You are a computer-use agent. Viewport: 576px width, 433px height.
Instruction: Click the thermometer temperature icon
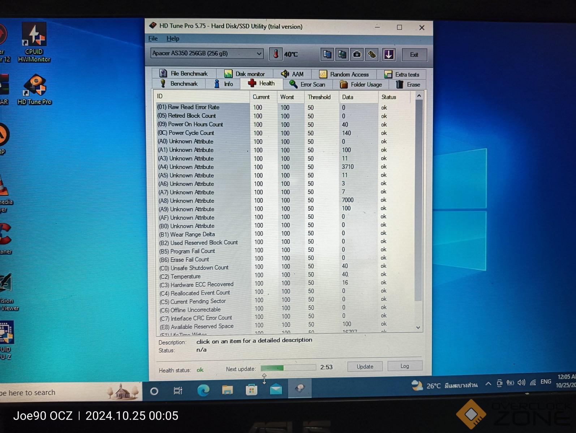point(276,54)
